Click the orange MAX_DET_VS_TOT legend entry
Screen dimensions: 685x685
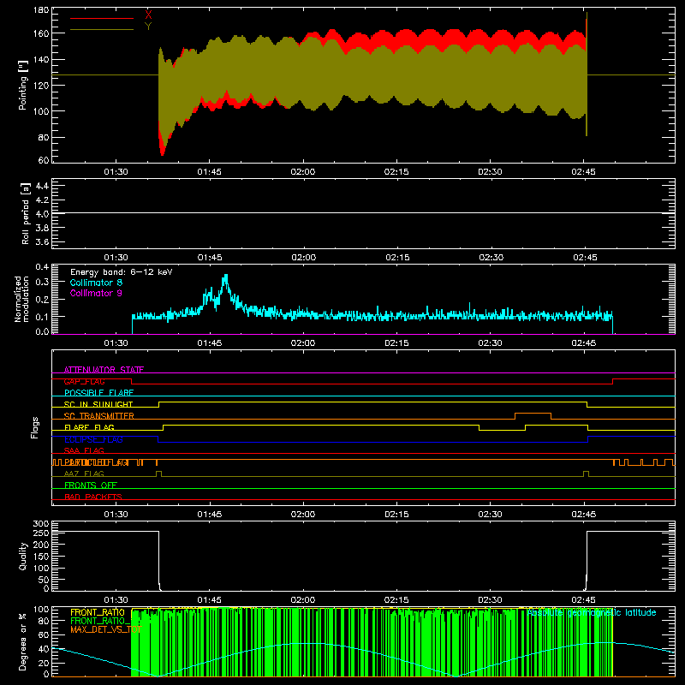coord(104,629)
